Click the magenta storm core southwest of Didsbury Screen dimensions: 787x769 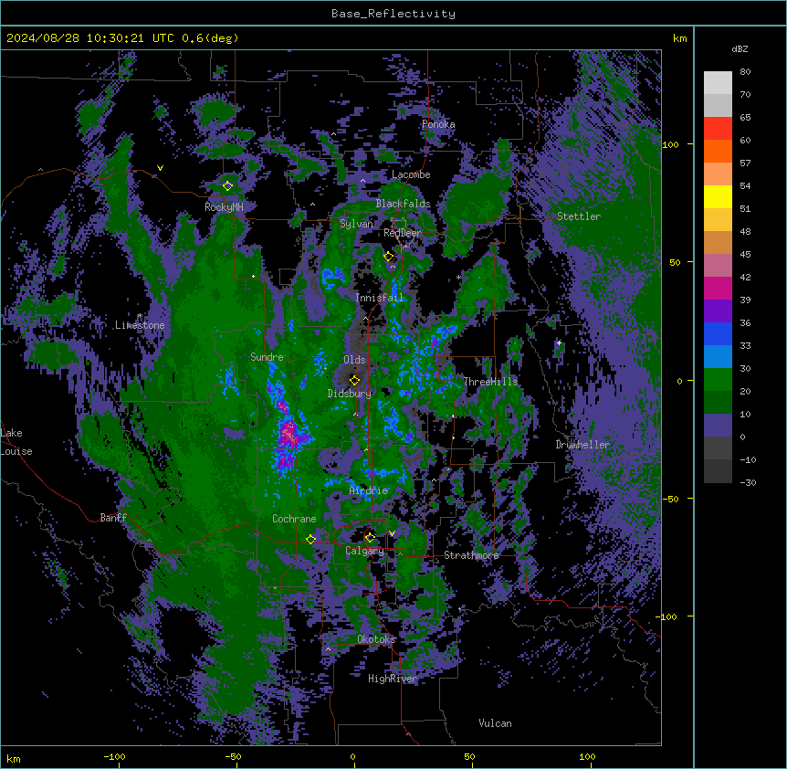289,433
